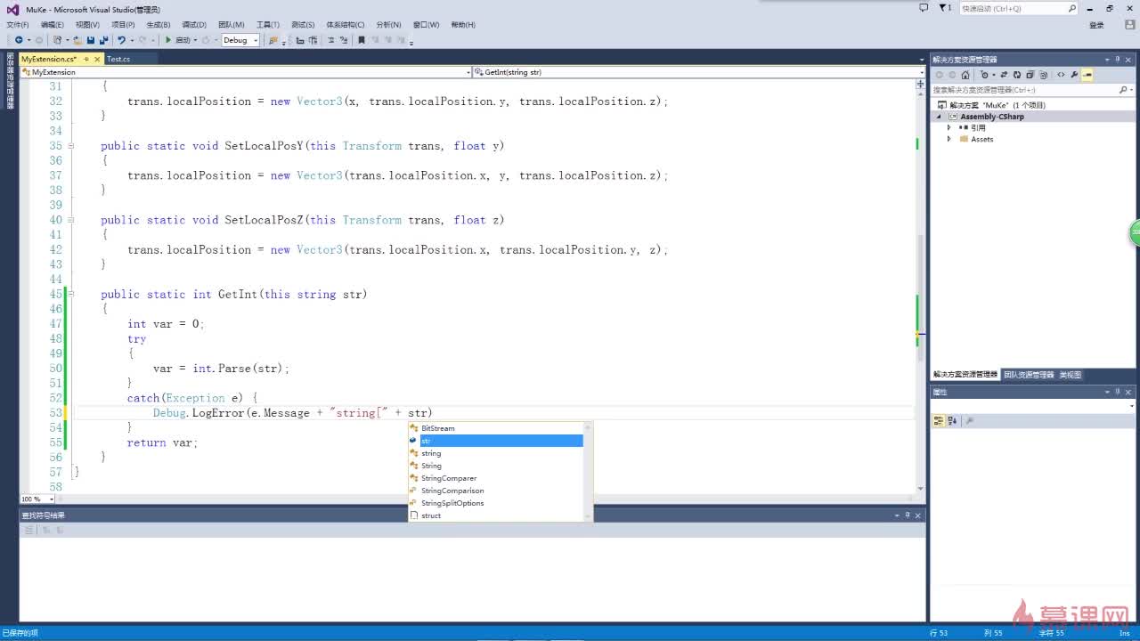The width and height of the screenshot is (1140, 641).
Task: Click the Refresh icon in Solution Explorer
Action: (1017, 75)
